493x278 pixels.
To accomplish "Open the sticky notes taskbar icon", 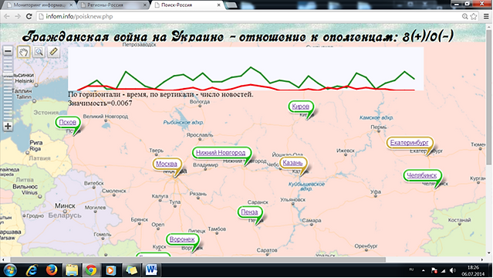I will pos(131,270).
